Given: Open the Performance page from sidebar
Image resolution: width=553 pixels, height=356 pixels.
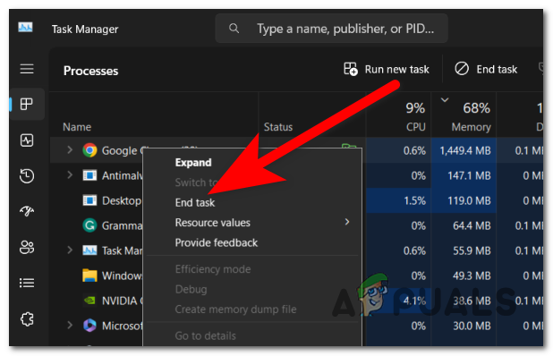Looking at the screenshot, I should [x=27, y=140].
